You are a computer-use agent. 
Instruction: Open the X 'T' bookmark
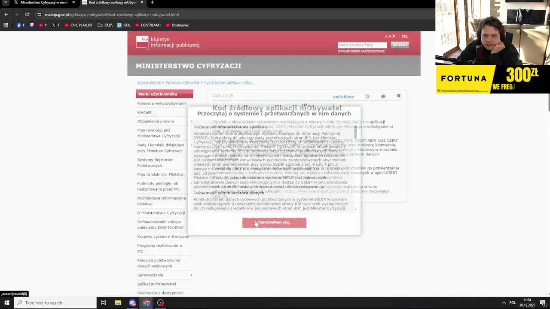pyautogui.click(x=56, y=25)
